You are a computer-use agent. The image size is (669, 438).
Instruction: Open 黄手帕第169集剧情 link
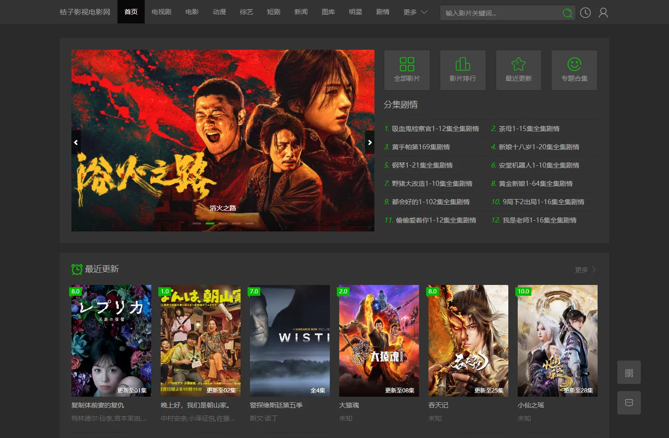(x=421, y=147)
